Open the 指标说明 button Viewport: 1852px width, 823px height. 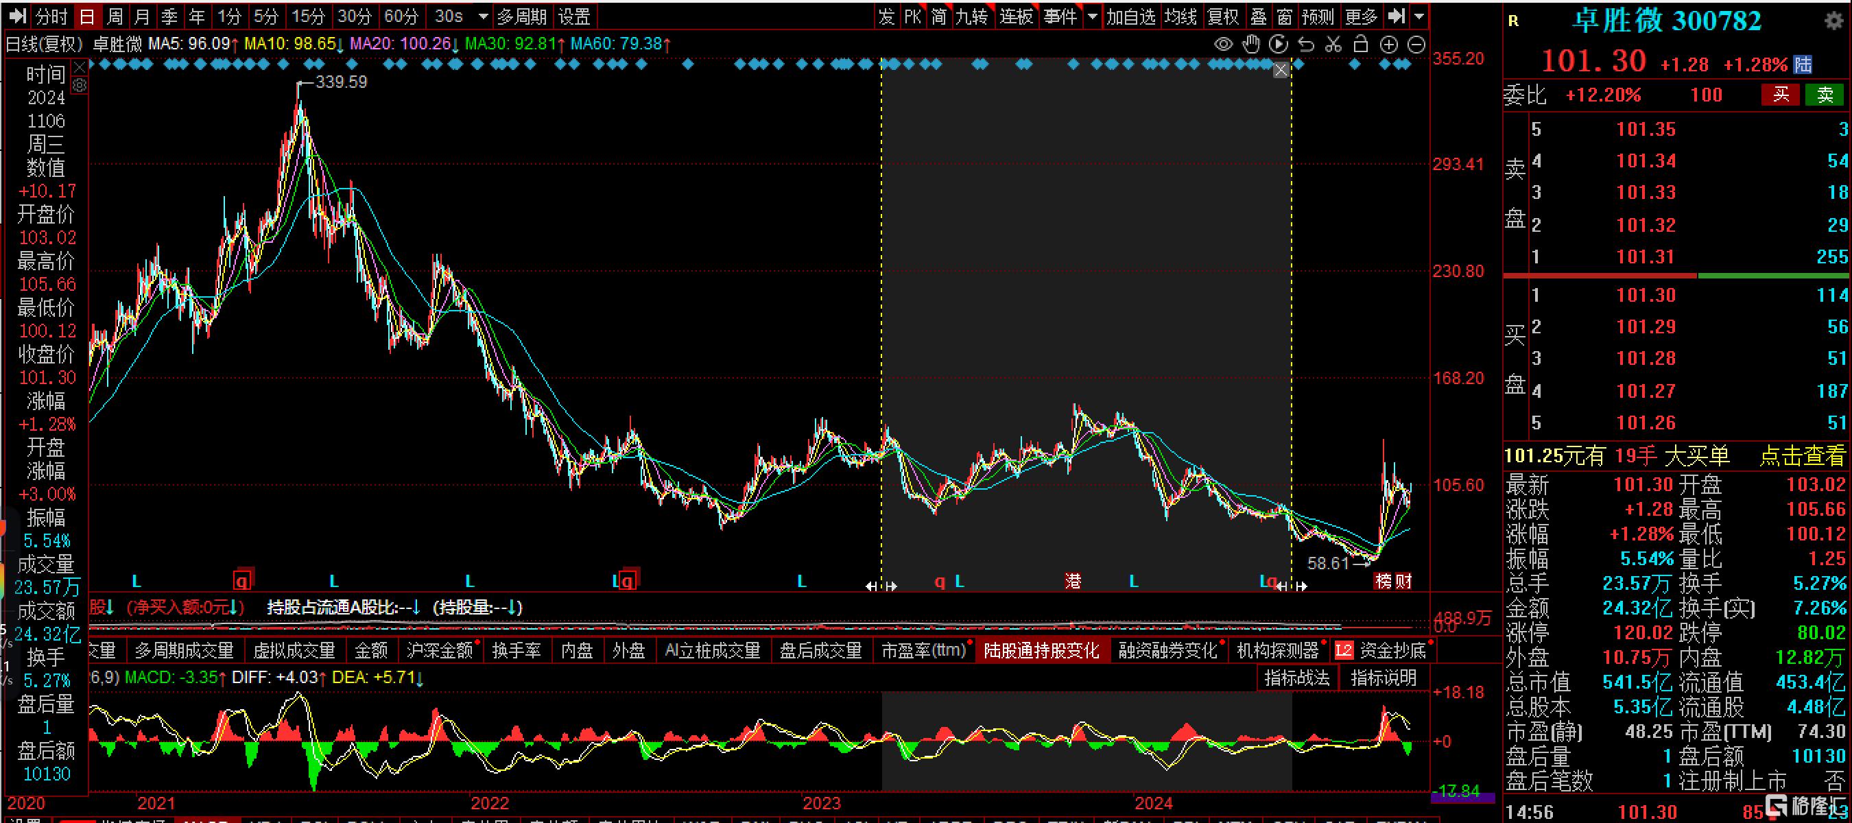[x=1384, y=677]
